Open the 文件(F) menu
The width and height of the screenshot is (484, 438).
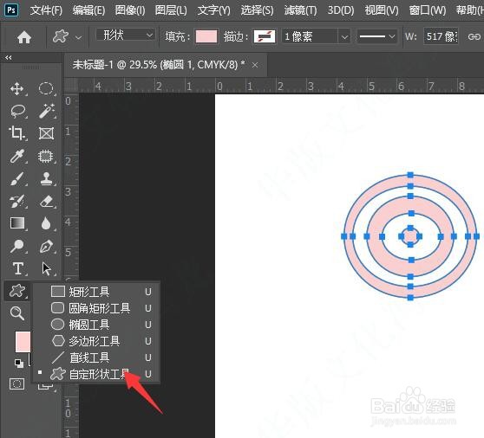coord(46,10)
